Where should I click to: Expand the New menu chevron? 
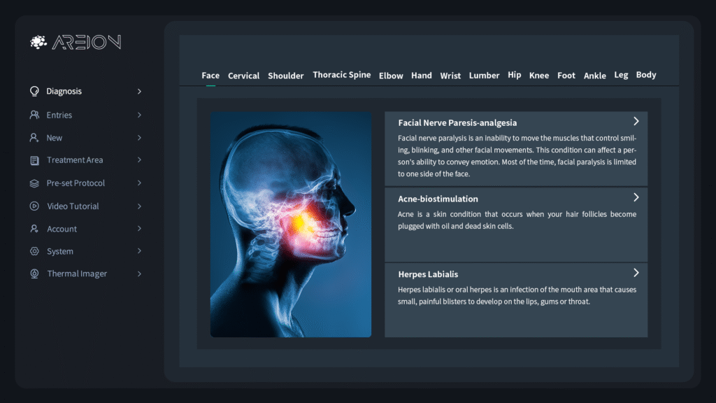pos(139,138)
